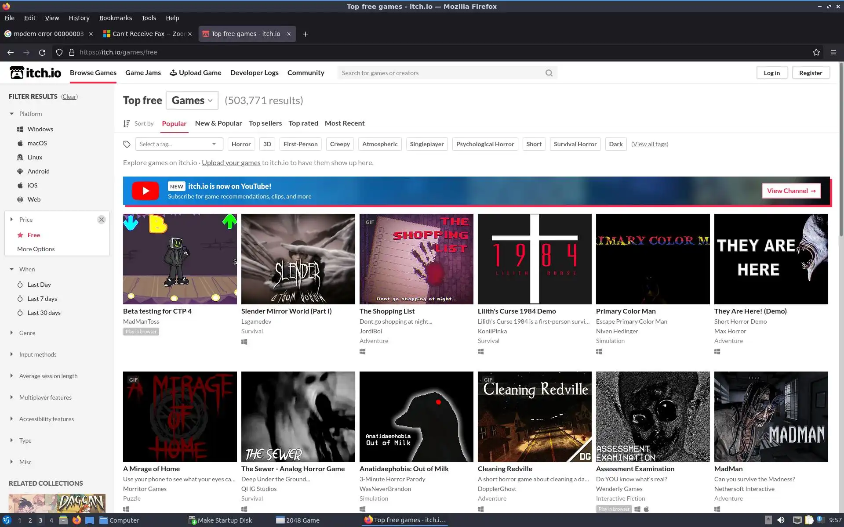Remove the Price filter with X

click(102, 220)
